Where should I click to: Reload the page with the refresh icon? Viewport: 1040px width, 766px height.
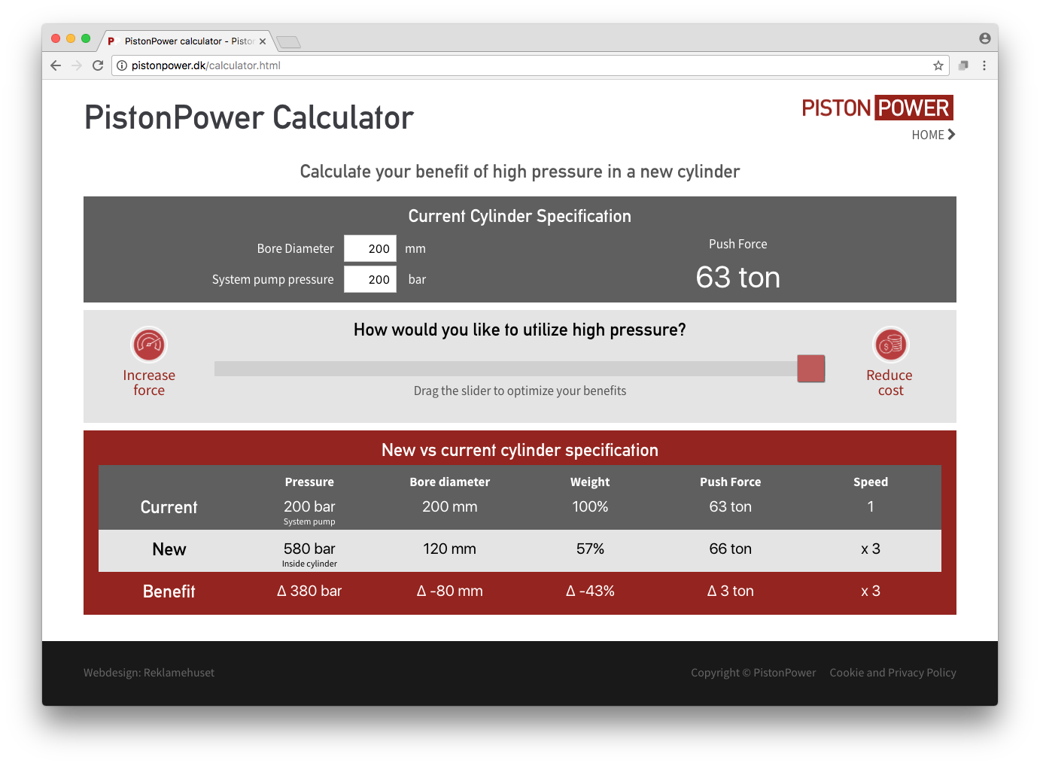(98, 65)
